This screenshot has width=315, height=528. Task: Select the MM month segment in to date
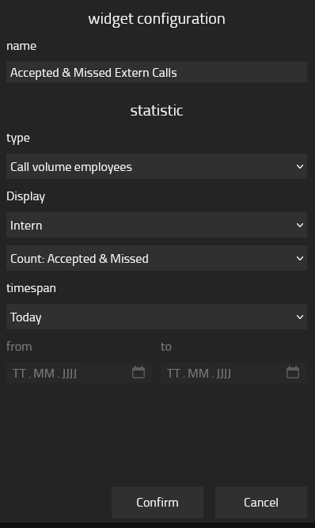point(198,373)
